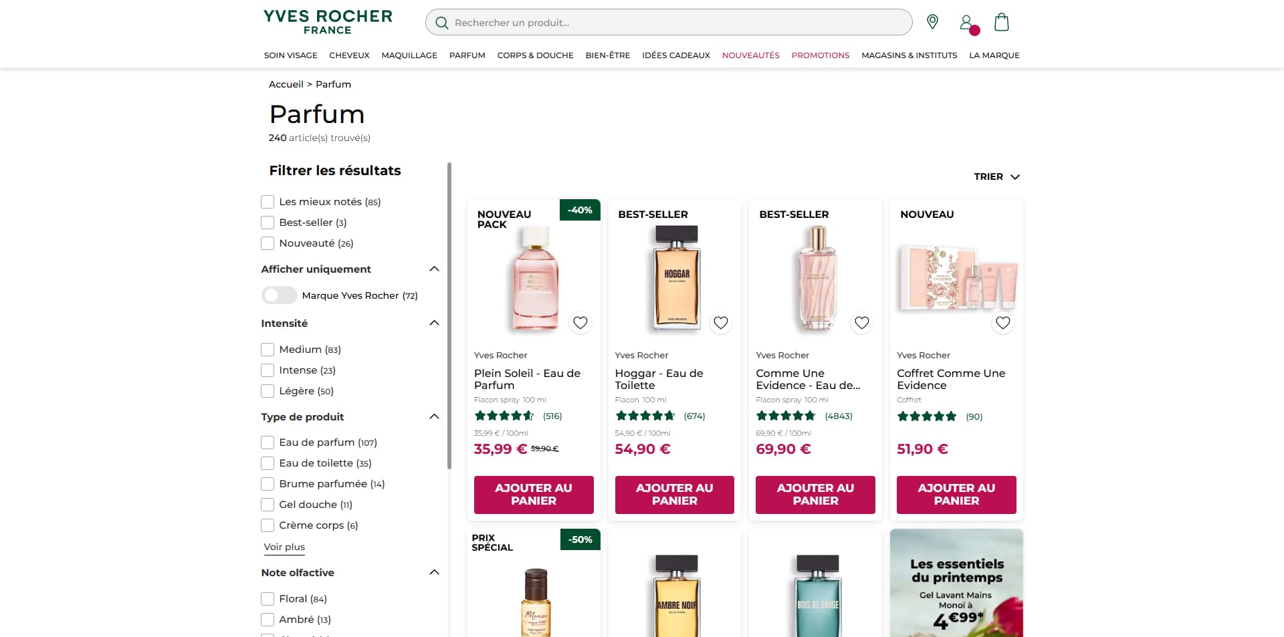Viewport: 1284px width, 637px height.
Task: Open Les essentiels du printemps banner
Action: [x=956, y=583]
